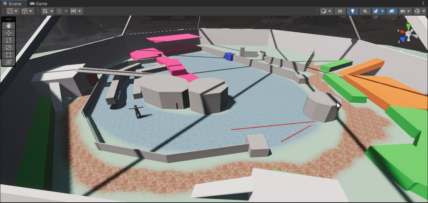Select the Rect tool
The width and height of the screenshot is (428, 203).
9,55
